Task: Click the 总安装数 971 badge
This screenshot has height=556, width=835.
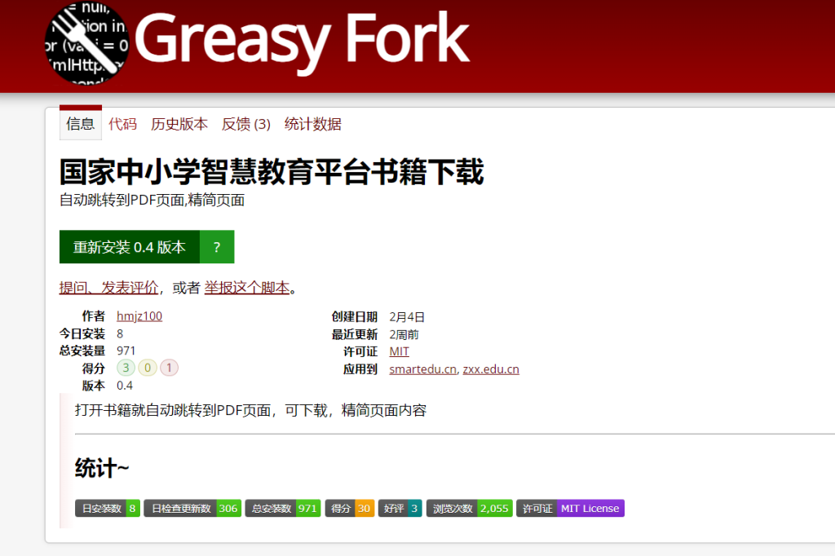Action: click(283, 508)
